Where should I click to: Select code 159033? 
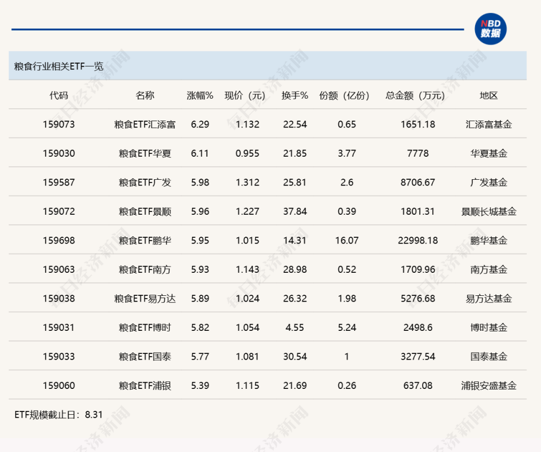[59, 356]
